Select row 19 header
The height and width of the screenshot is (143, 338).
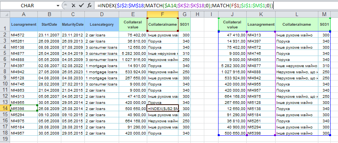click(5, 139)
